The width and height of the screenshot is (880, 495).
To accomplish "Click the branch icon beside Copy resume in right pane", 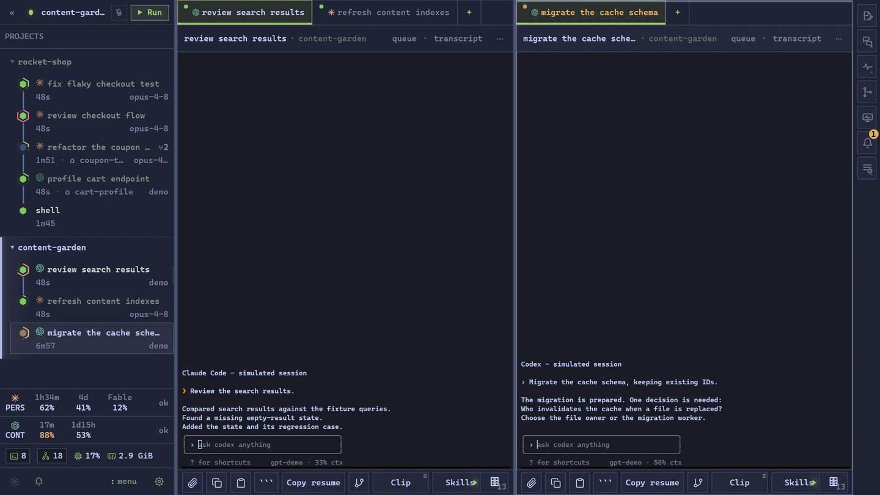I will click(698, 483).
